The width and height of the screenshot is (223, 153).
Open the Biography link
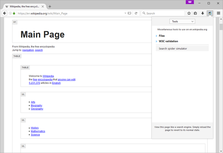[37, 105]
